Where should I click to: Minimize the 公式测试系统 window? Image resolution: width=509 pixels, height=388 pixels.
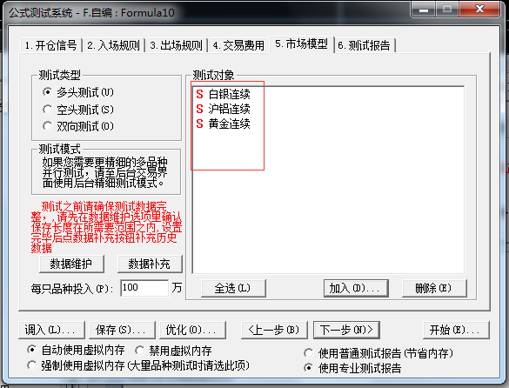pyautogui.click(x=424, y=10)
